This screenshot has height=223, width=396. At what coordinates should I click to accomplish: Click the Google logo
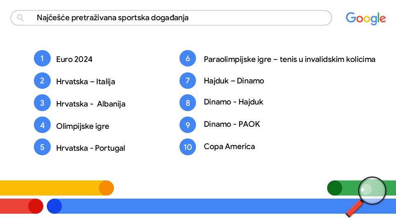[x=365, y=18]
